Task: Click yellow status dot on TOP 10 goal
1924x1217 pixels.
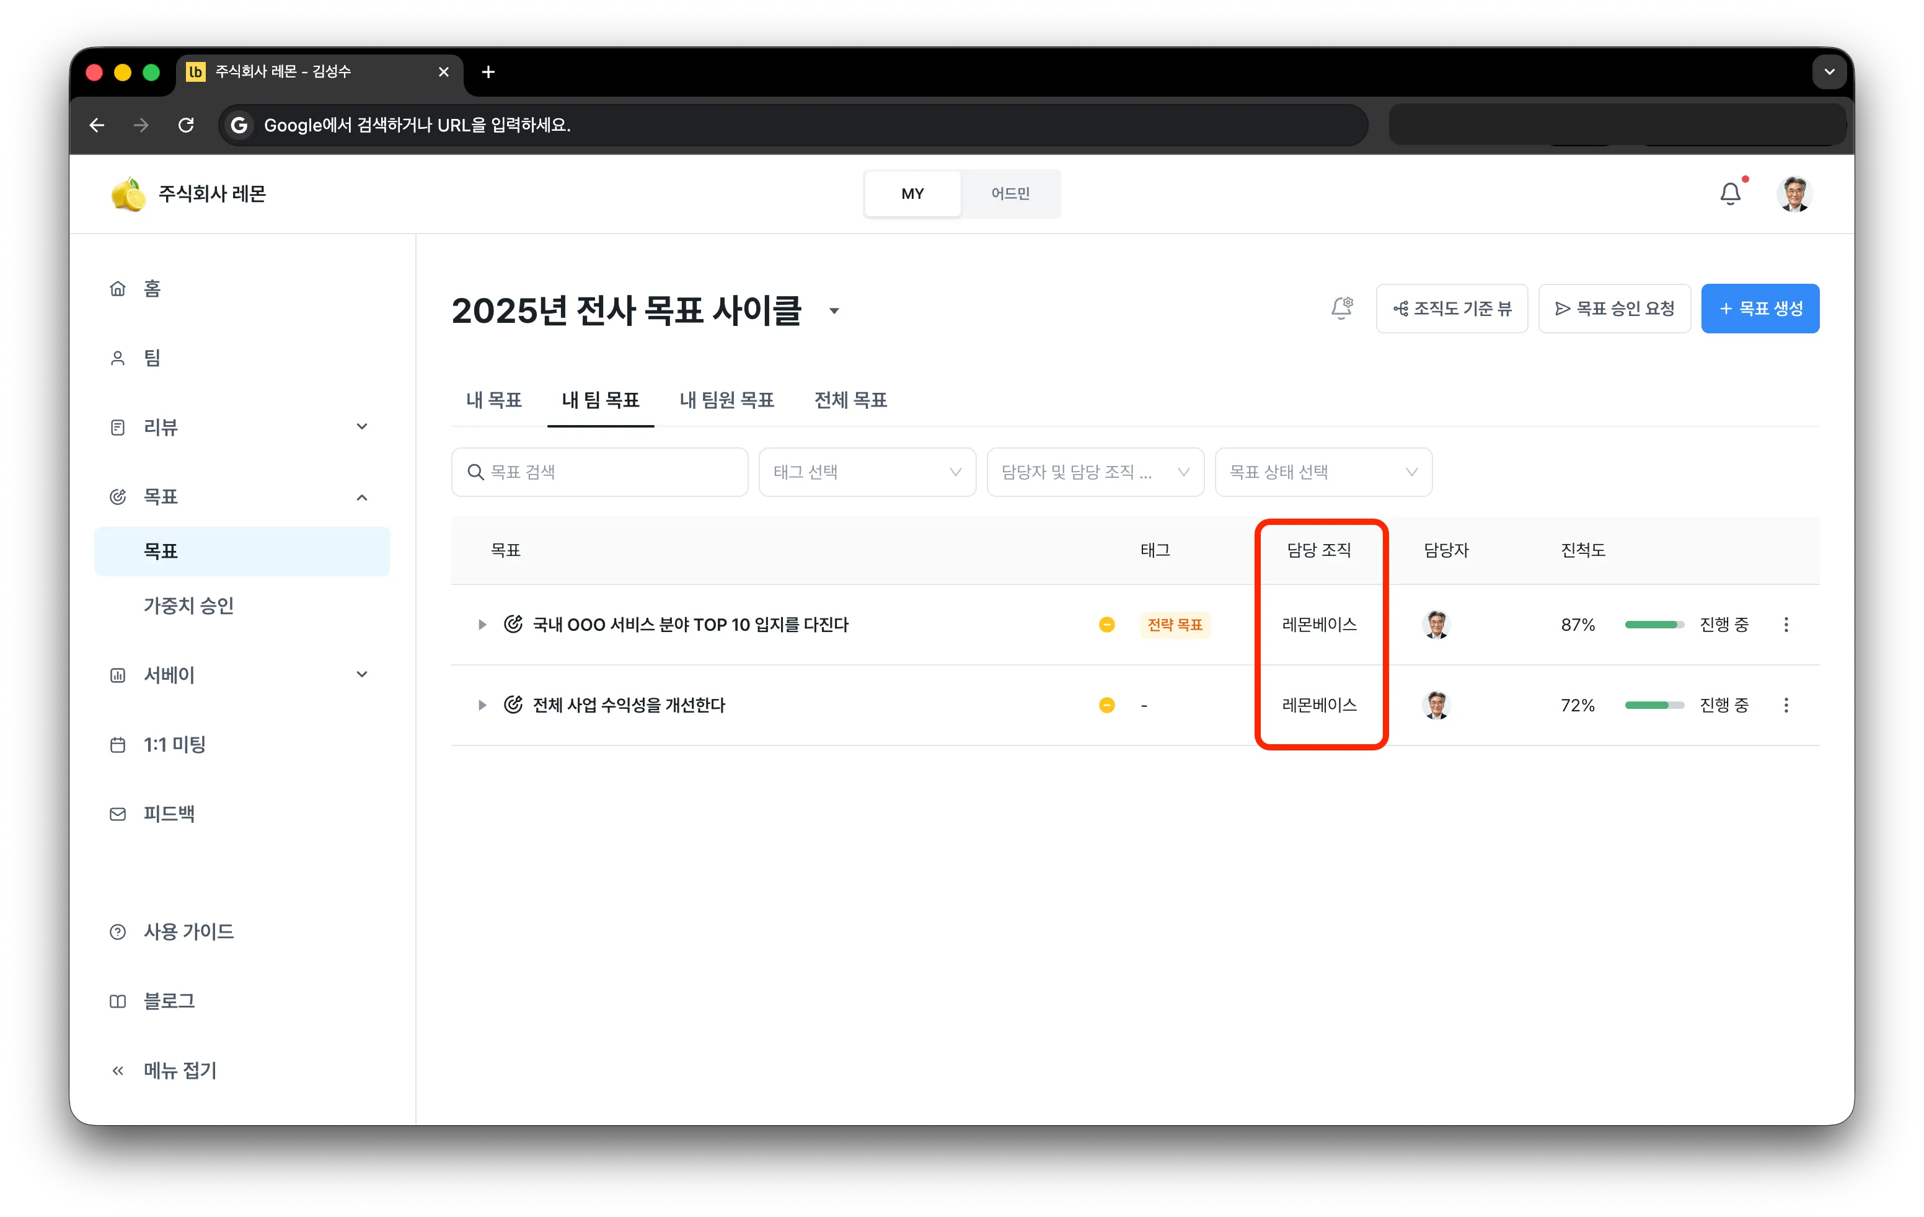Action: point(1106,625)
